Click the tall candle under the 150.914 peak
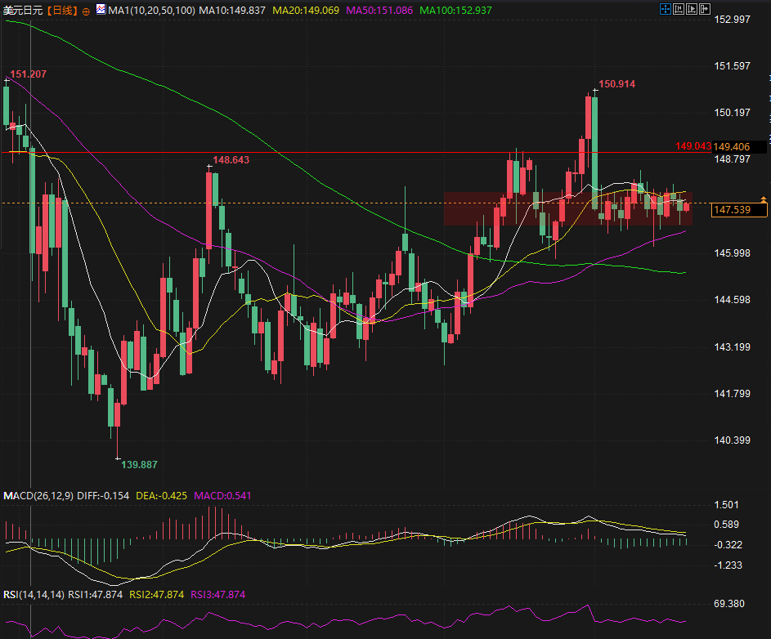The image size is (771, 639). pyautogui.click(x=595, y=152)
